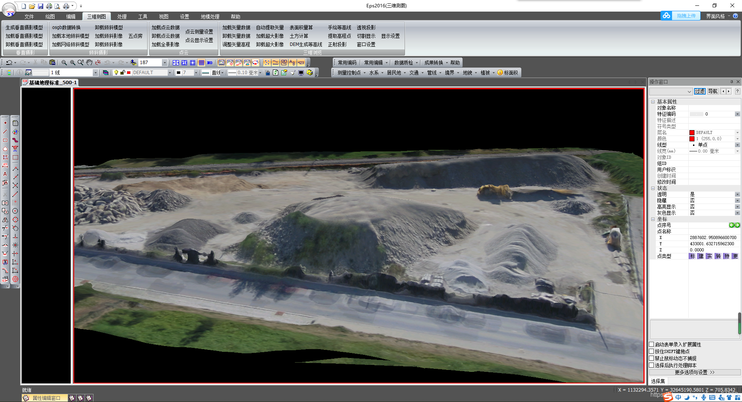The width and height of the screenshot is (742, 402).
Task: Click the Undo arrow in the toolbar
Action: (x=9, y=63)
